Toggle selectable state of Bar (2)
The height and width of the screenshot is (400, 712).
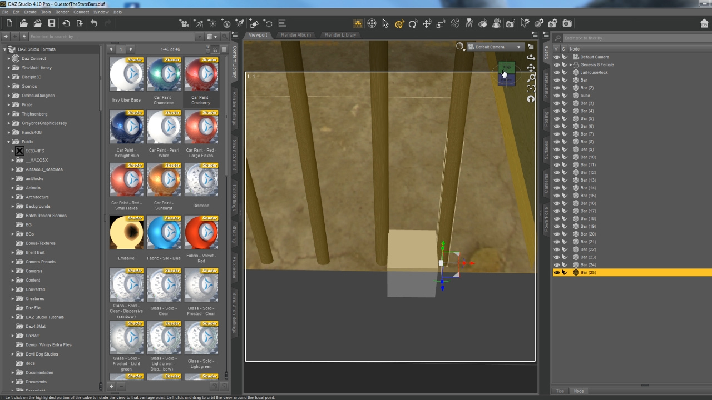[564, 88]
